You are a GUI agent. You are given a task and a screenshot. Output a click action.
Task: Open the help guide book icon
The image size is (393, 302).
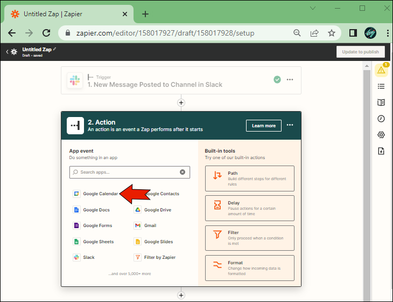pos(381,102)
